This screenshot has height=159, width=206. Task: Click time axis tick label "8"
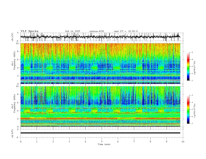point(150,142)
